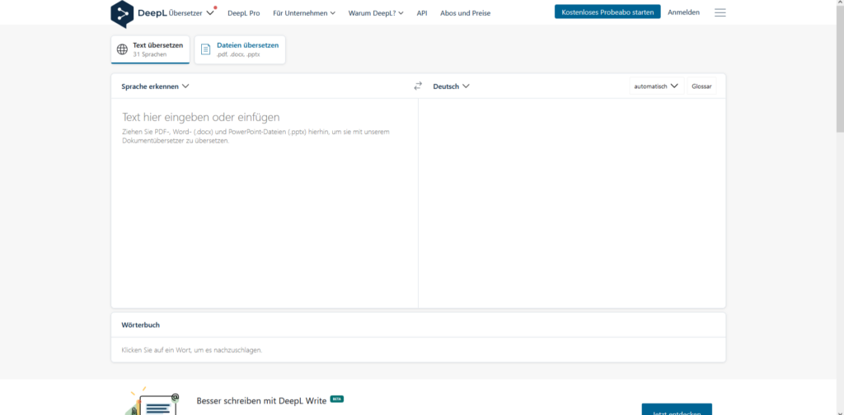The height and width of the screenshot is (415, 844).
Task: Click the Anmelden link
Action: click(683, 12)
